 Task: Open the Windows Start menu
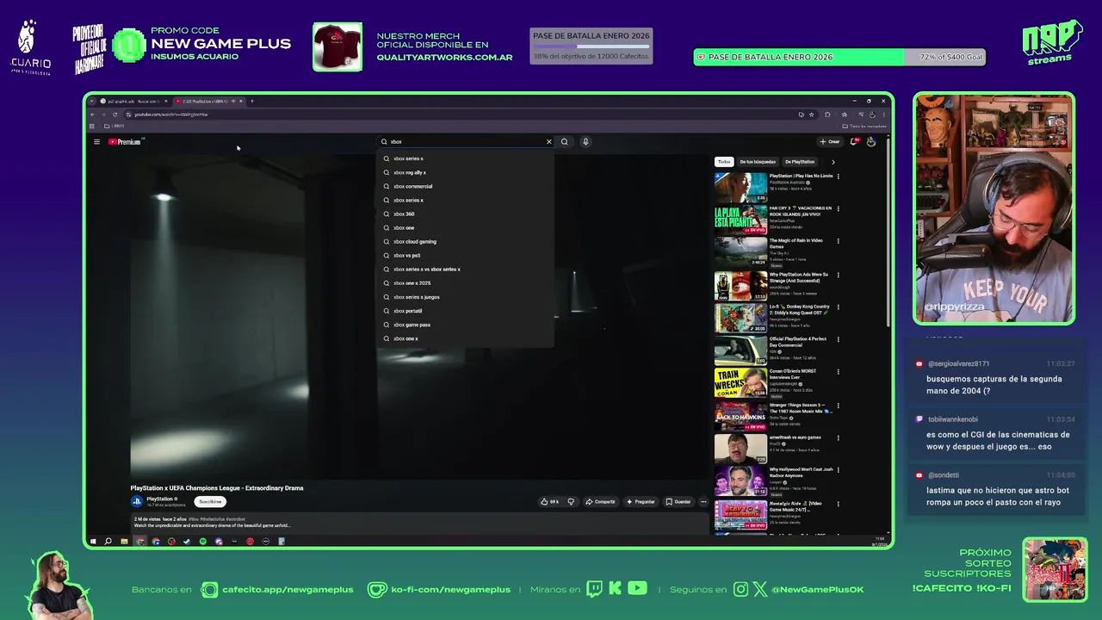coord(92,542)
